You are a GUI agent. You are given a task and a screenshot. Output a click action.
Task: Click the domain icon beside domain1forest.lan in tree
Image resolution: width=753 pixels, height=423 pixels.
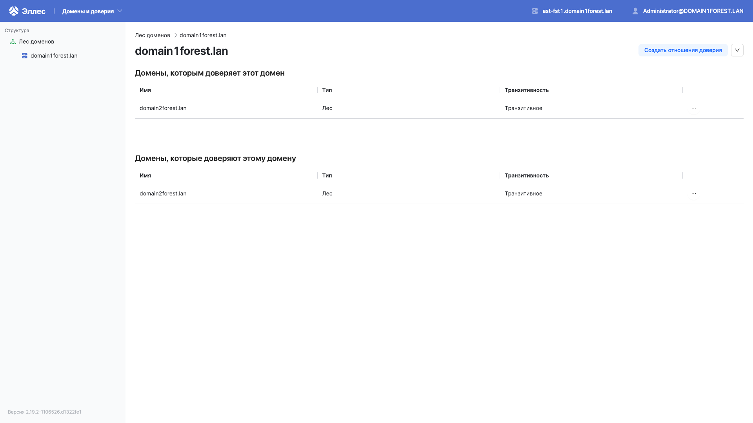click(x=25, y=56)
